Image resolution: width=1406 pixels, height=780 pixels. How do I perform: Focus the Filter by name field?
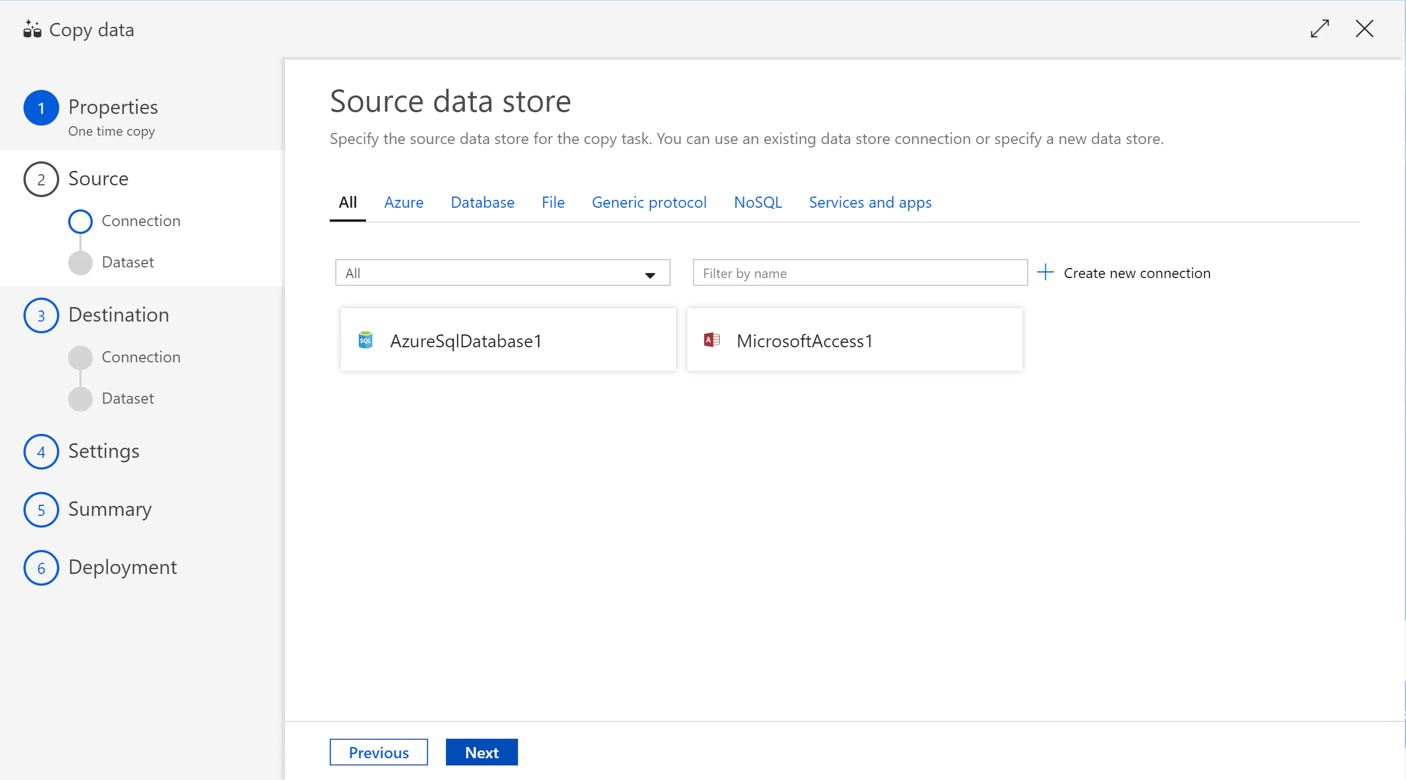tap(860, 273)
